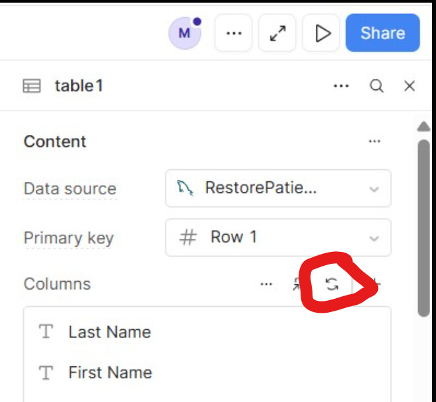Expand the Data source dropdown

(x=278, y=188)
